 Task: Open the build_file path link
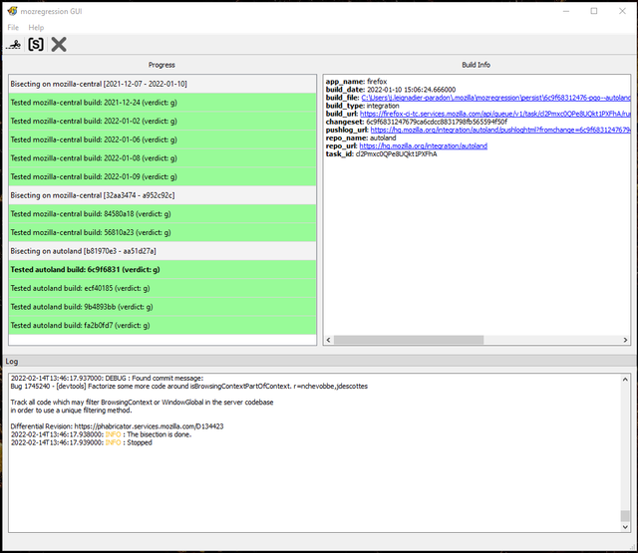point(495,98)
